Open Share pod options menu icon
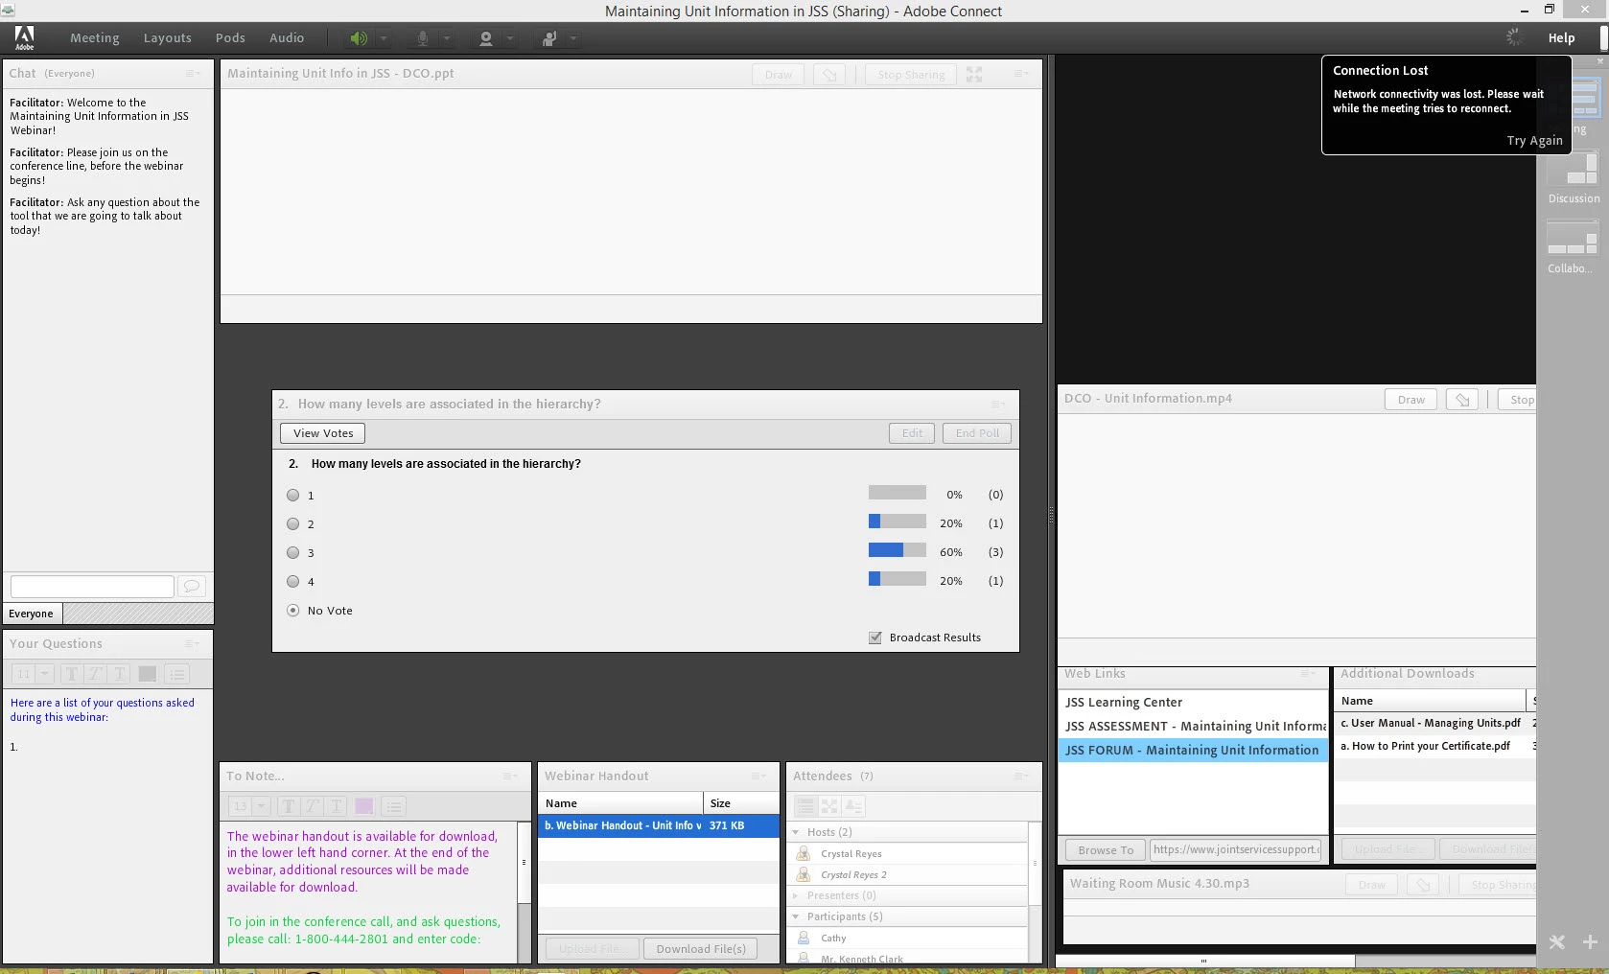 click(x=1021, y=74)
